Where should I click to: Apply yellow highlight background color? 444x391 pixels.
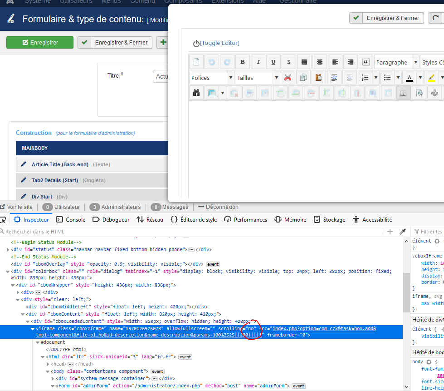[x=432, y=77]
